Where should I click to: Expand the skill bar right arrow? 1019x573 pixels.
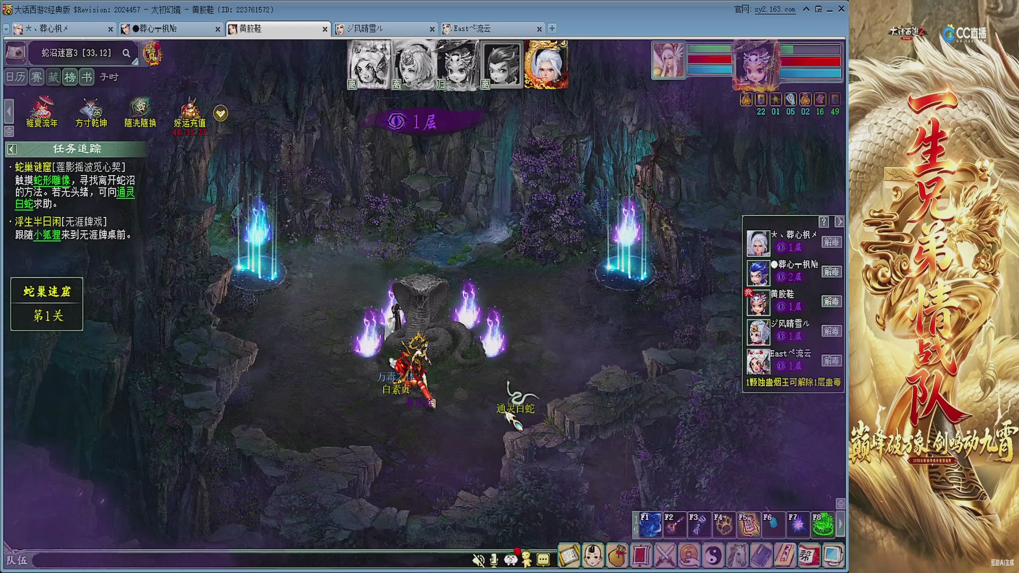[x=840, y=524]
